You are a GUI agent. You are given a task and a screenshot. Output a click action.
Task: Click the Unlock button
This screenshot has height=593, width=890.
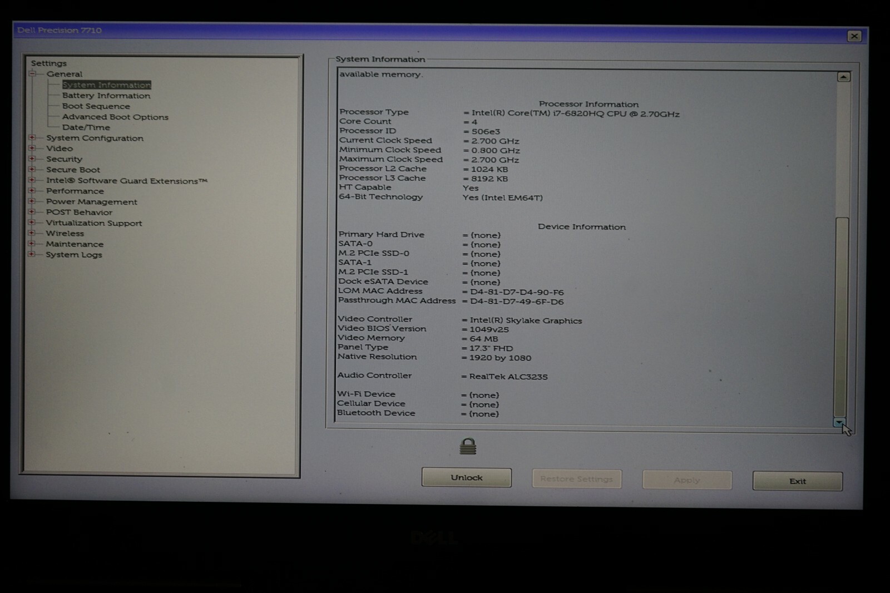(x=466, y=477)
